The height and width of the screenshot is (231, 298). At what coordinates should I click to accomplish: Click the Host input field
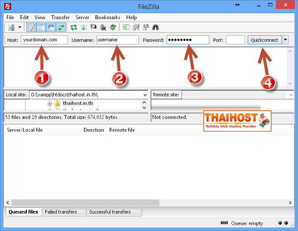pos(44,40)
